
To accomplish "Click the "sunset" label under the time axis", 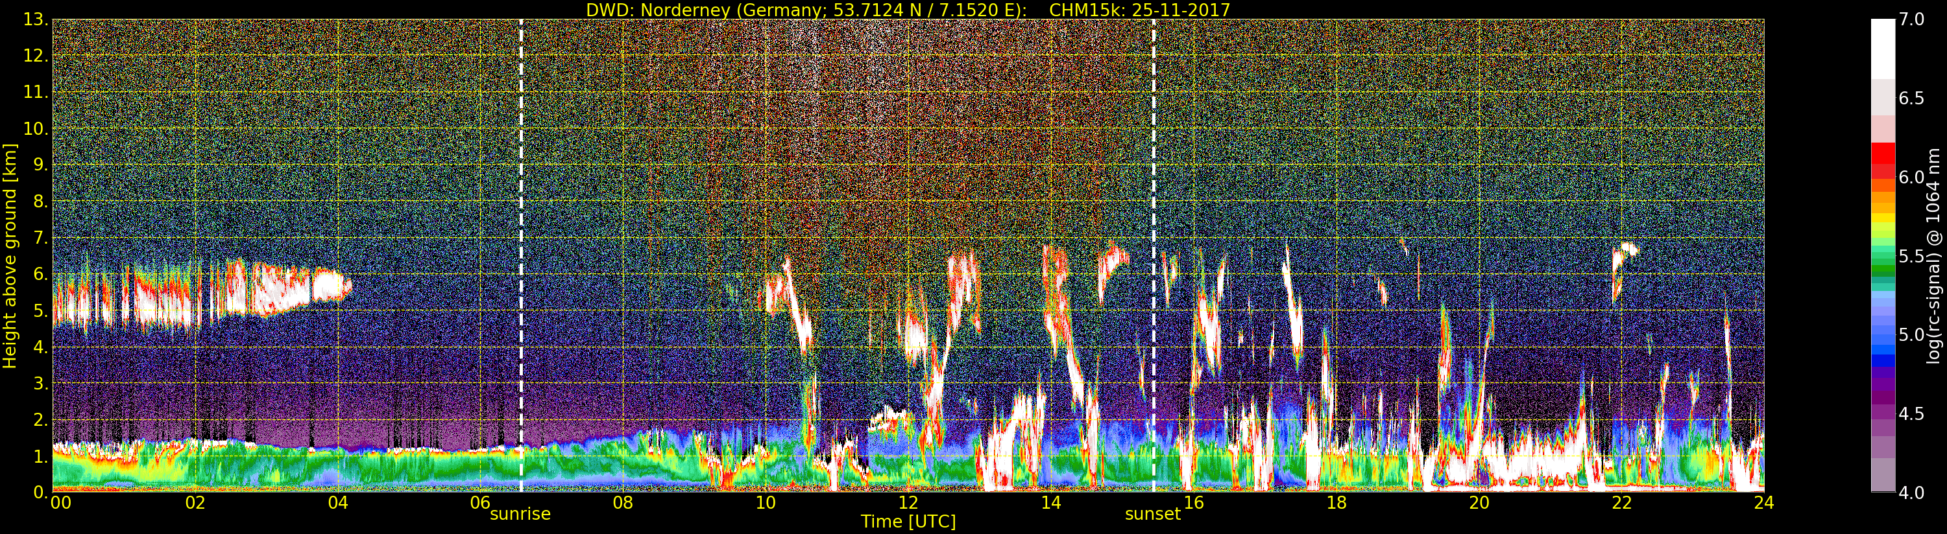I will click(x=1153, y=515).
